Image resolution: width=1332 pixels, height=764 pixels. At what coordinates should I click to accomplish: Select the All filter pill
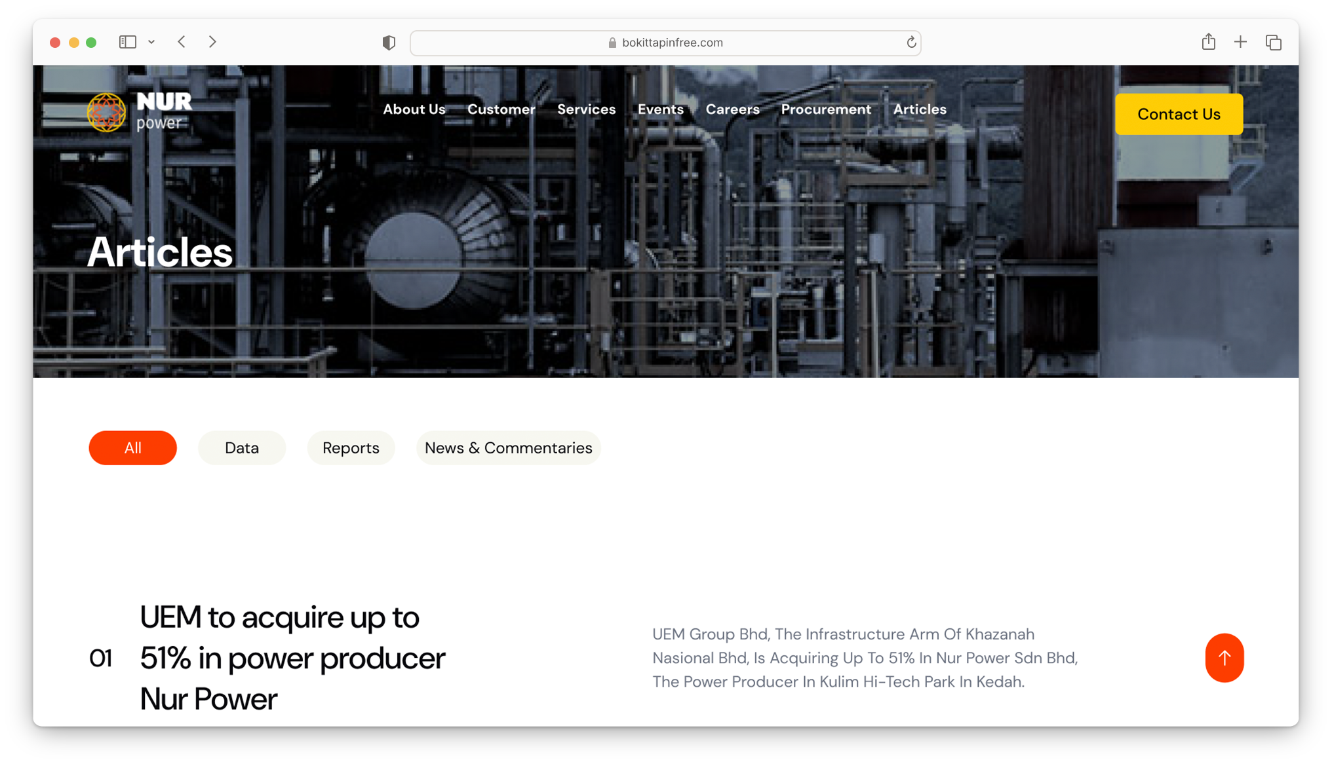coord(132,448)
